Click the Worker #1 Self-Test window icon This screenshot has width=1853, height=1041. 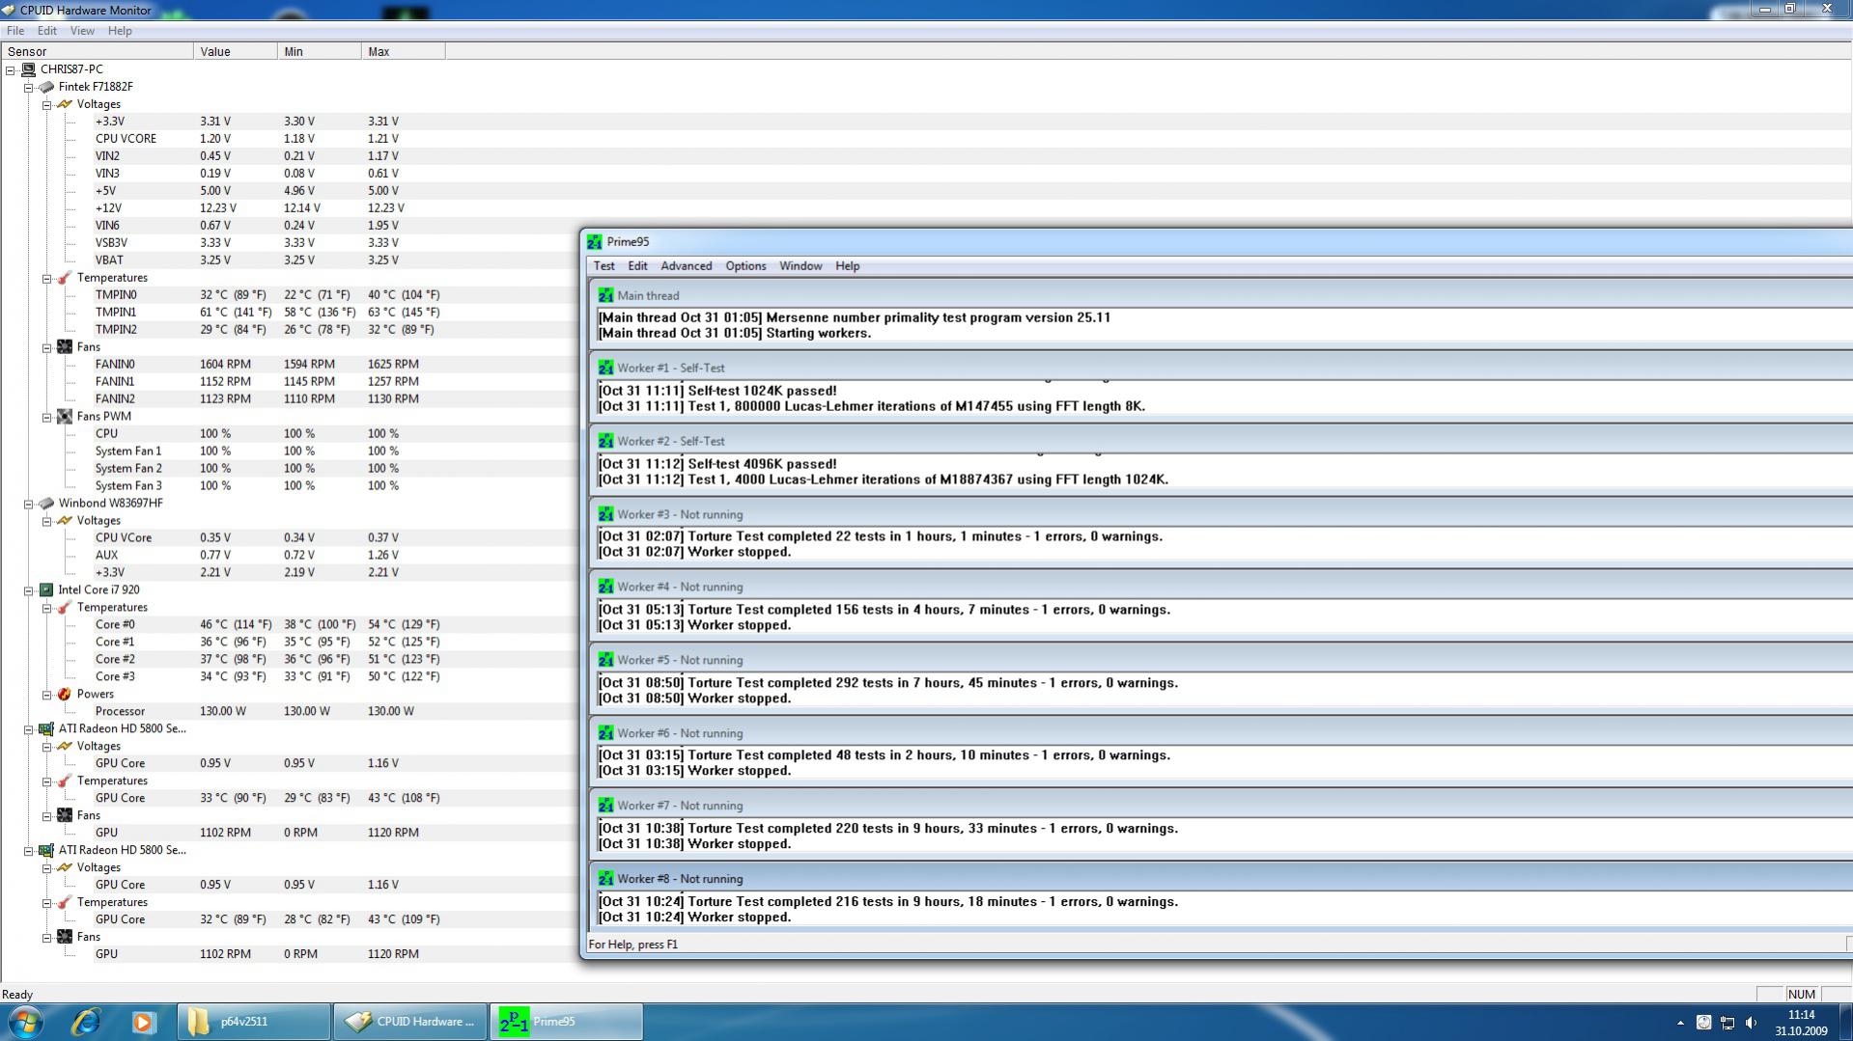[x=605, y=369]
